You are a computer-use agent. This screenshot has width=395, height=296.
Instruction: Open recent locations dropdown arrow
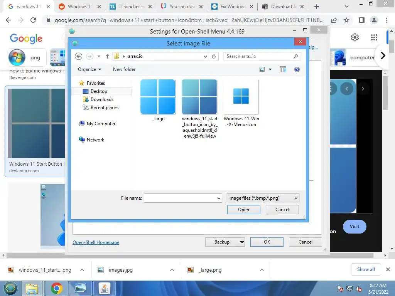click(x=99, y=56)
